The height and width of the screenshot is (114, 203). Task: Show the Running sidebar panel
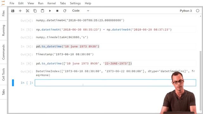pyautogui.click(x=3, y=30)
